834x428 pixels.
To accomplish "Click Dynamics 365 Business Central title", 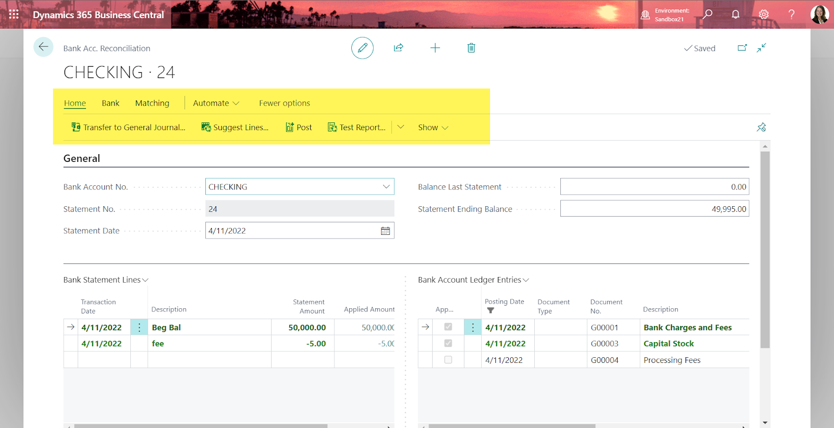I will click(x=98, y=15).
